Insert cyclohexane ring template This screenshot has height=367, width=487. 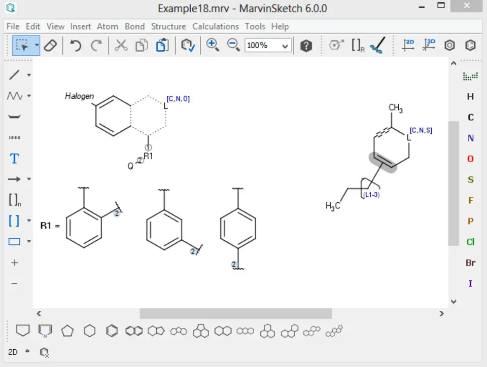point(90,331)
